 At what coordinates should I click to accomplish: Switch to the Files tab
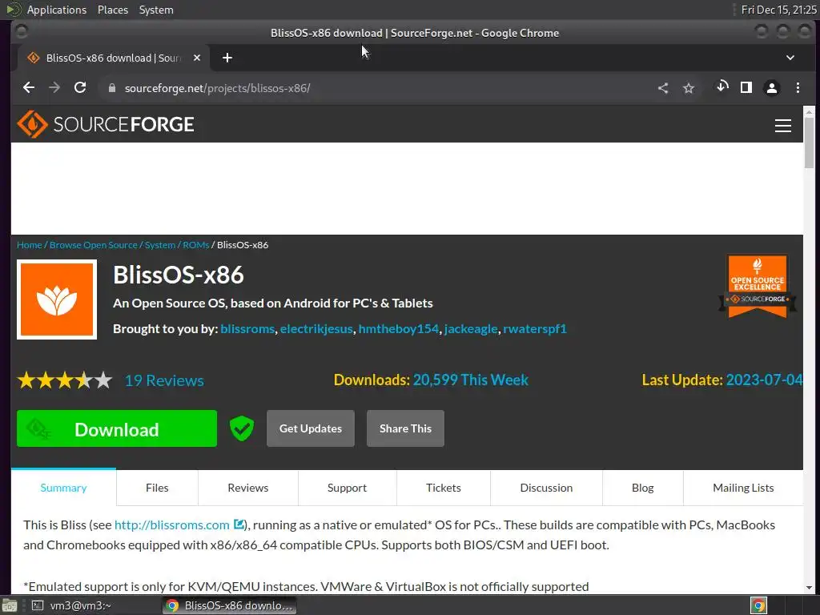click(x=157, y=488)
